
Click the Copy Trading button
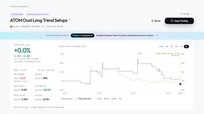click(179, 21)
